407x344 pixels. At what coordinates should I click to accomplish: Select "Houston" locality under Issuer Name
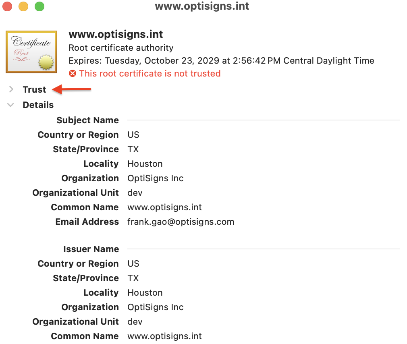tap(145, 293)
